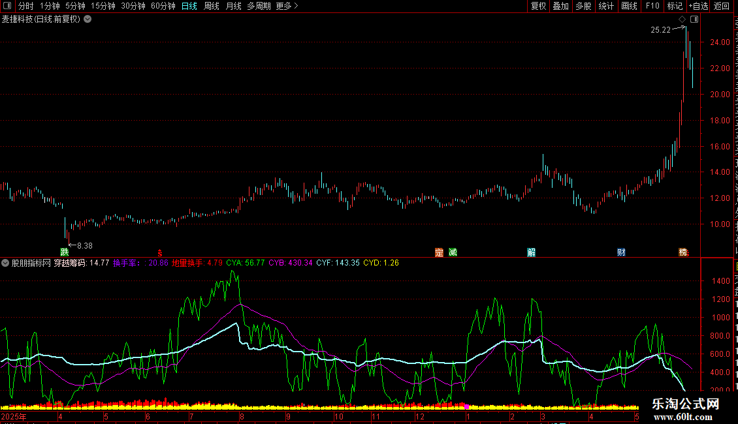Screen dimensions: 738x424
Task: Add stock via +自选
Action: (698, 6)
